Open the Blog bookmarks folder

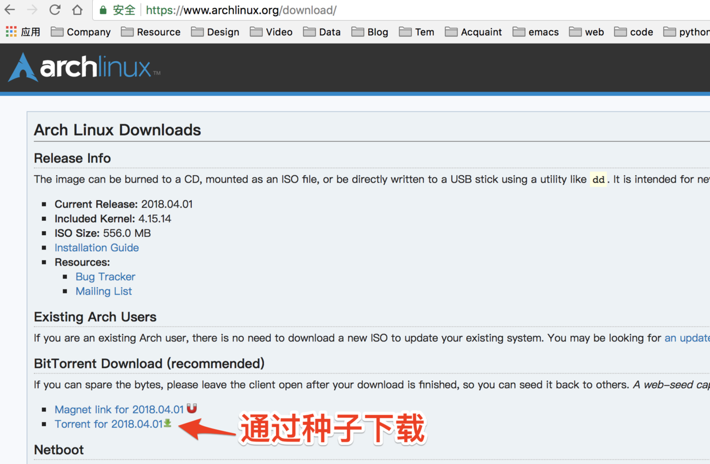tap(370, 32)
